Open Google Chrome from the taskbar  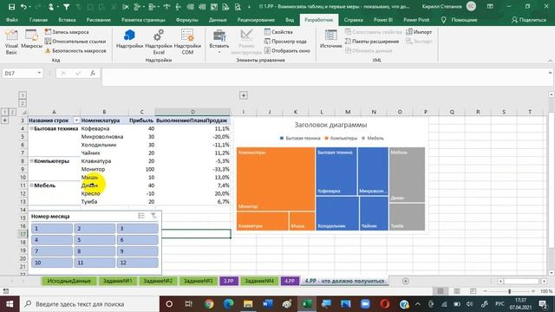tap(209, 304)
